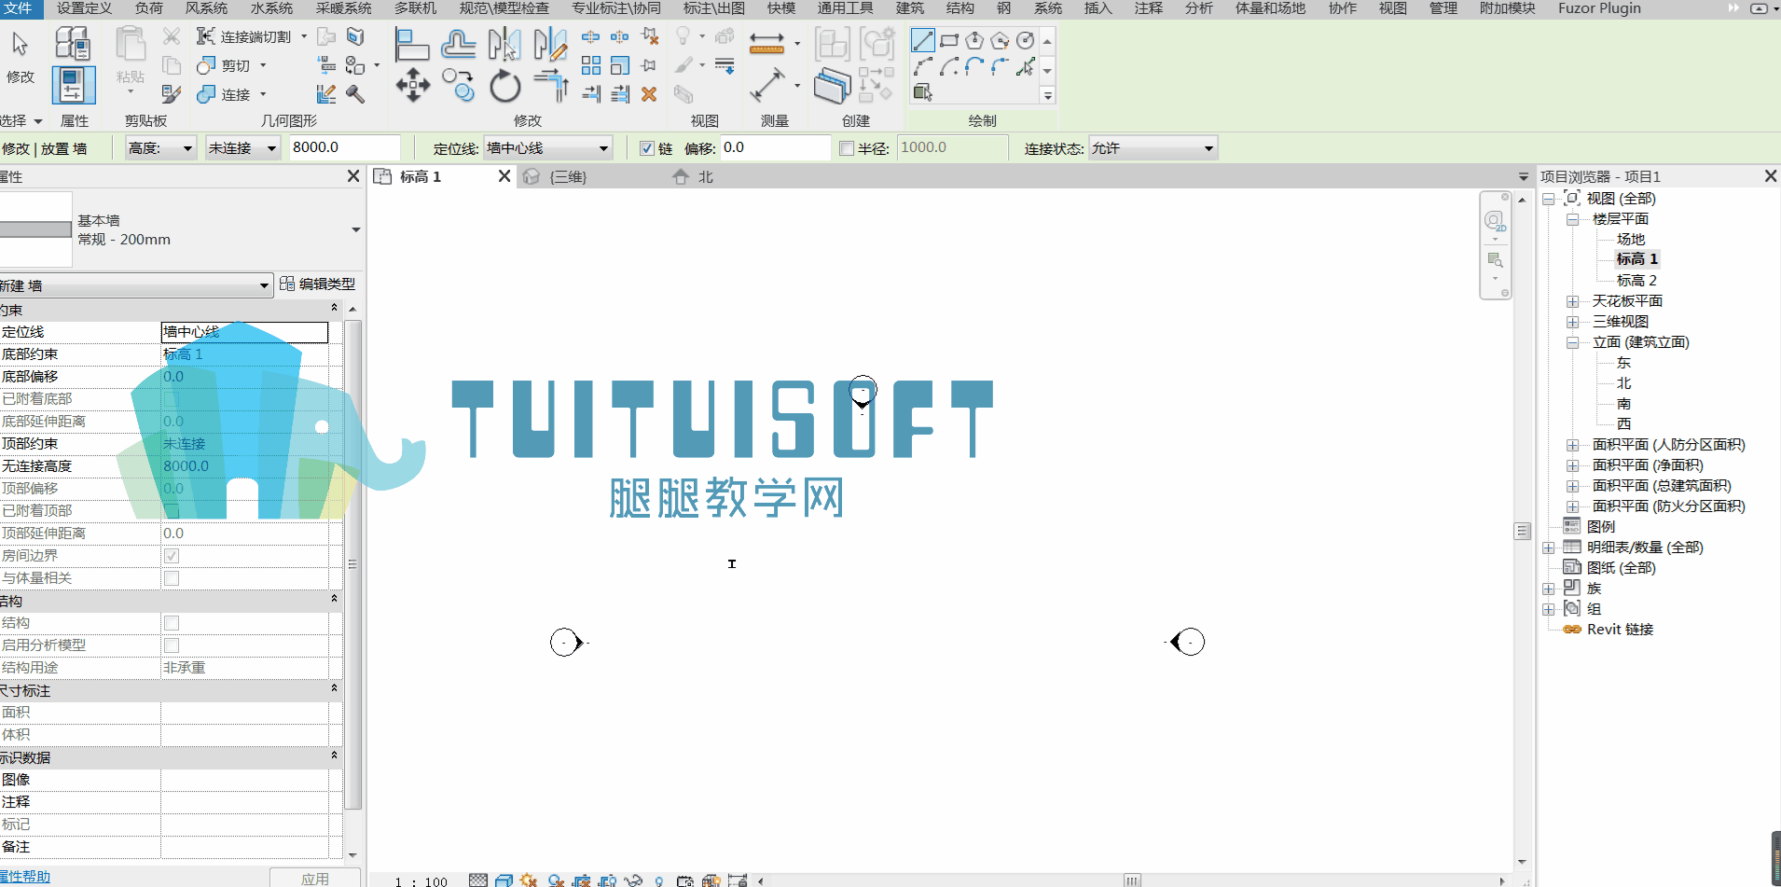Screen dimensions: 1781x887
Task: Check the 与体量相关 checkbox
Action: 172,578
